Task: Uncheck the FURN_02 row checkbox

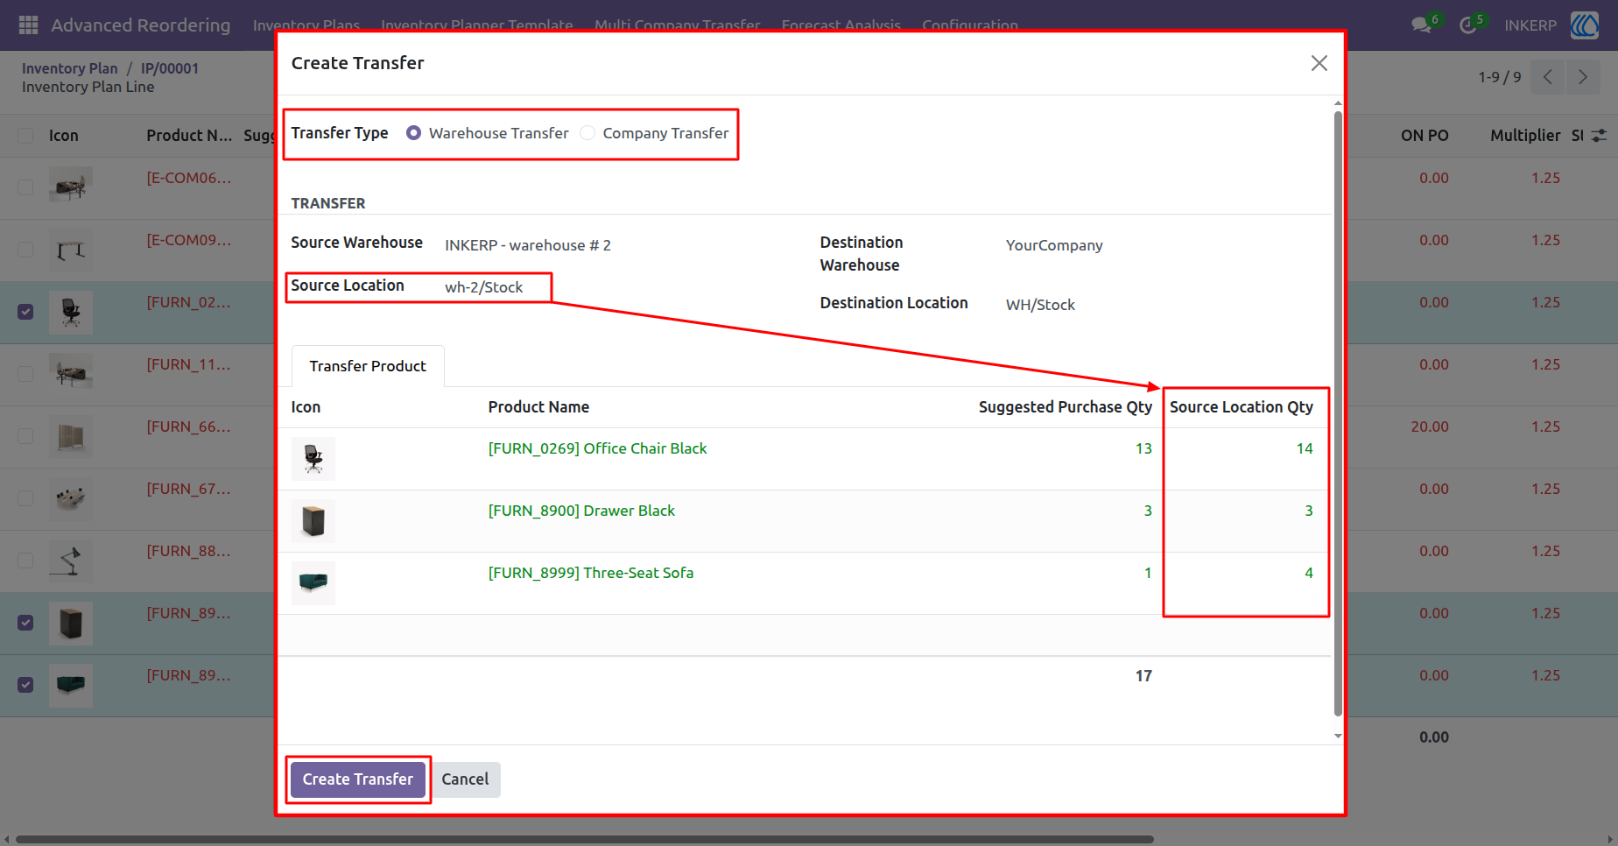Action: pyautogui.click(x=25, y=312)
